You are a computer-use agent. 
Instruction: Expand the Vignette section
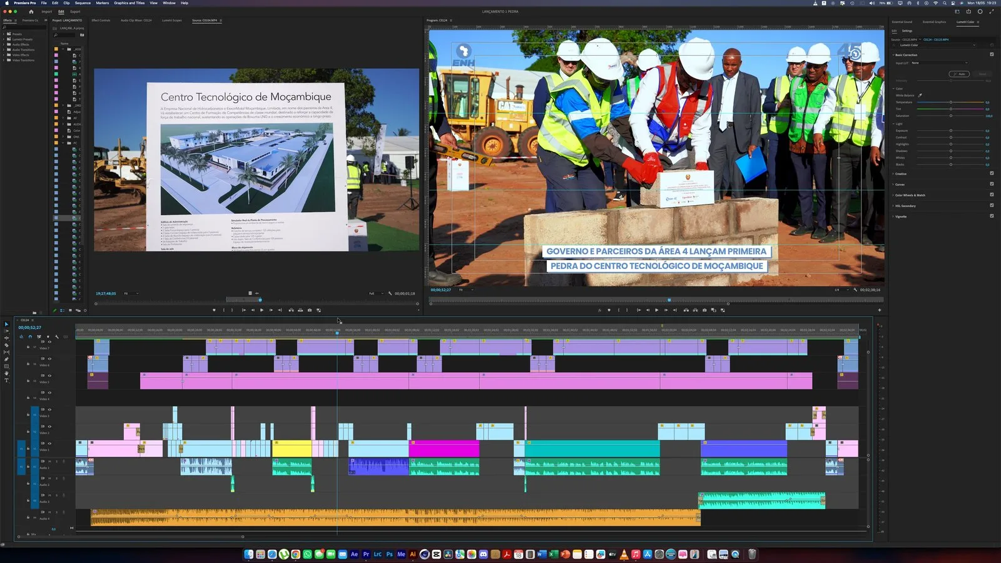(893, 216)
